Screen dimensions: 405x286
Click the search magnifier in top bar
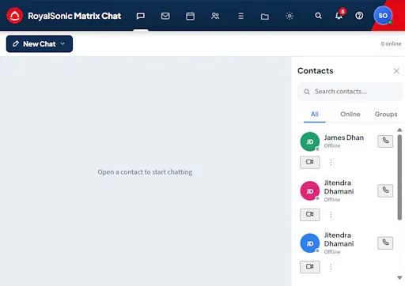pos(318,16)
